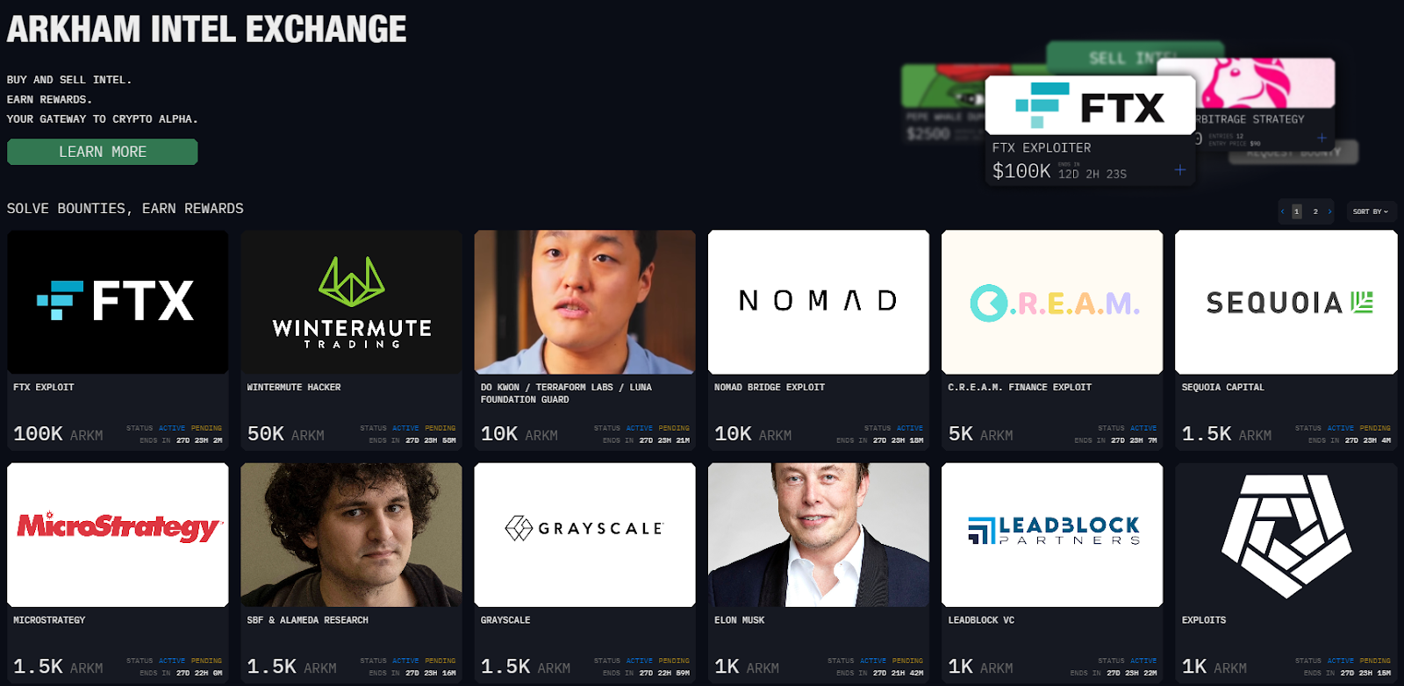Open the Nomad Bridge Exploit bounty
The height and width of the screenshot is (686, 1404).
[819, 302]
